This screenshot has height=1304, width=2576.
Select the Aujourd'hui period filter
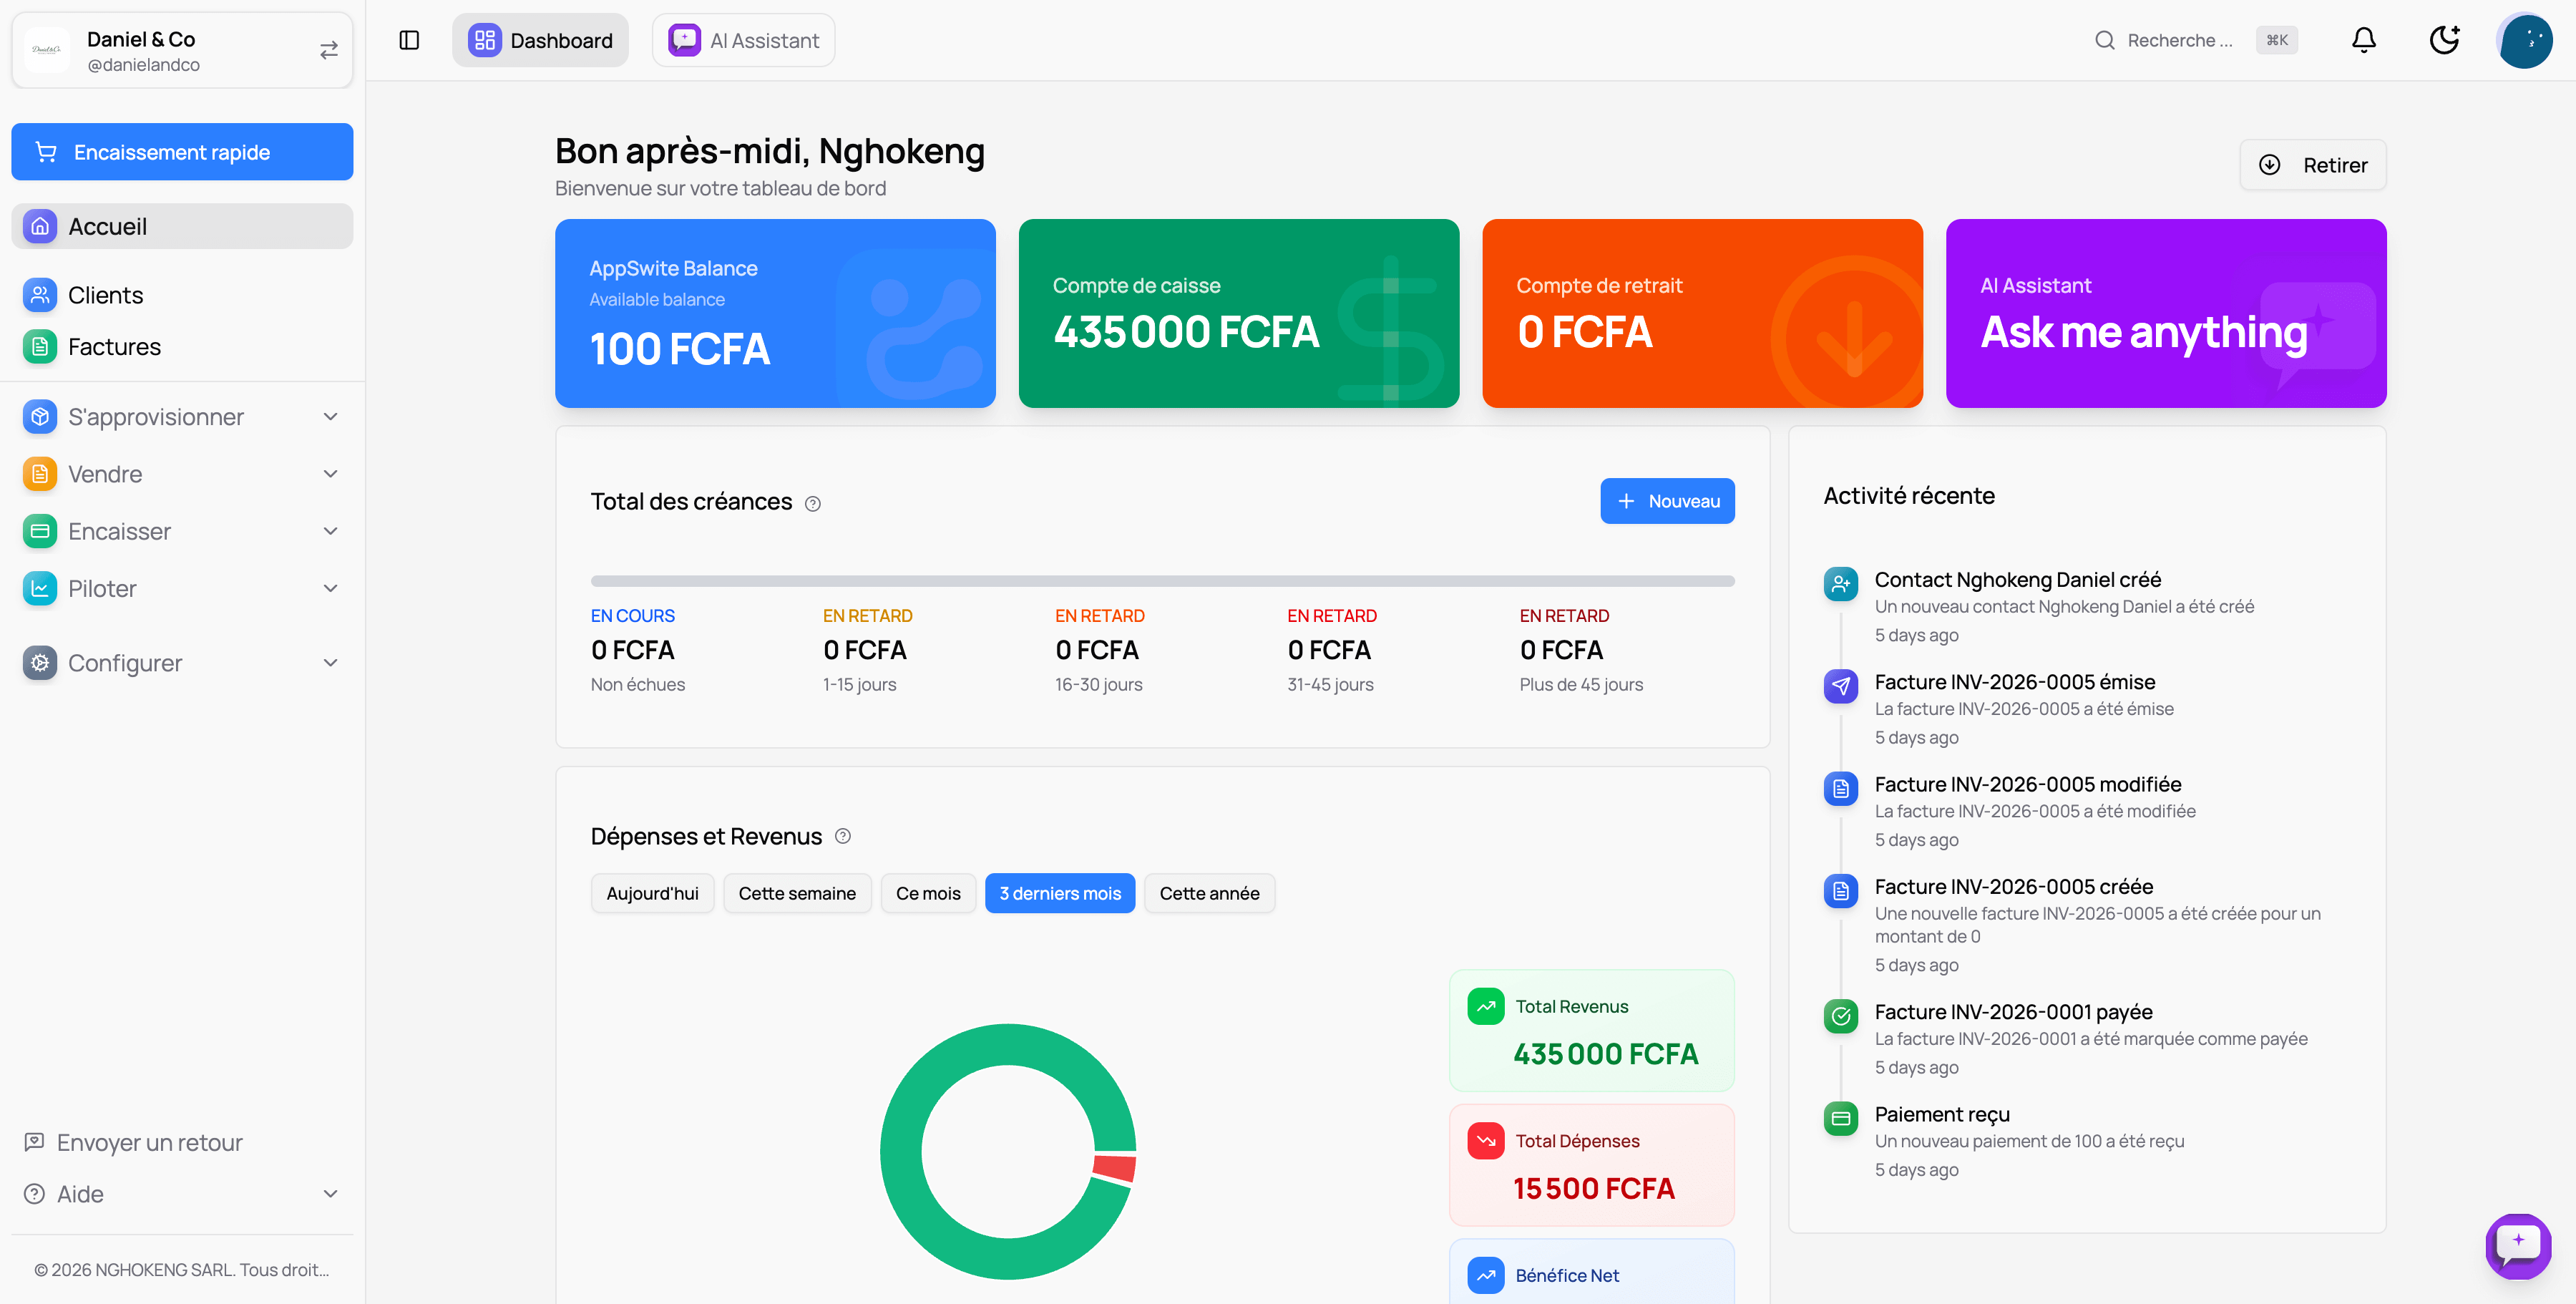click(x=652, y=893)
